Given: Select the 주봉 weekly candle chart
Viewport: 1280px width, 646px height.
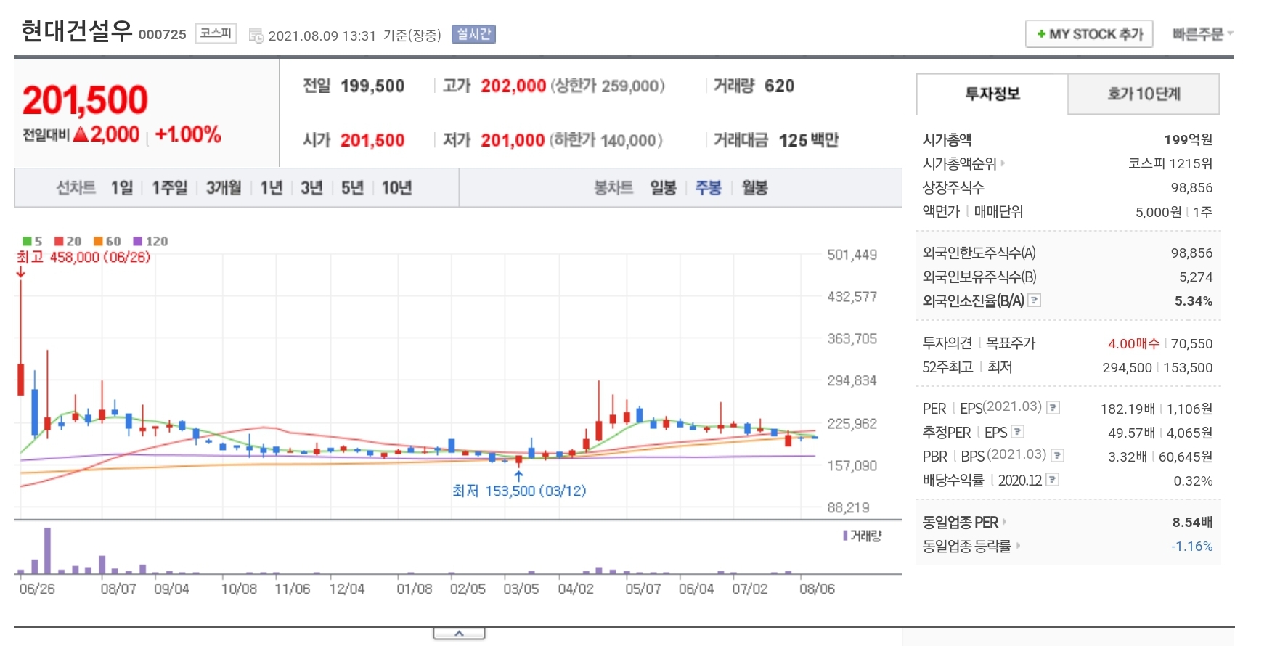Looking at the screenshot, I should pos(709,188).
